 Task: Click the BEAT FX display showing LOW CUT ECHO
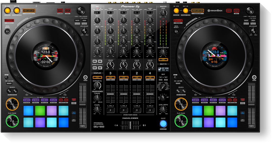[x=163, y=69]
